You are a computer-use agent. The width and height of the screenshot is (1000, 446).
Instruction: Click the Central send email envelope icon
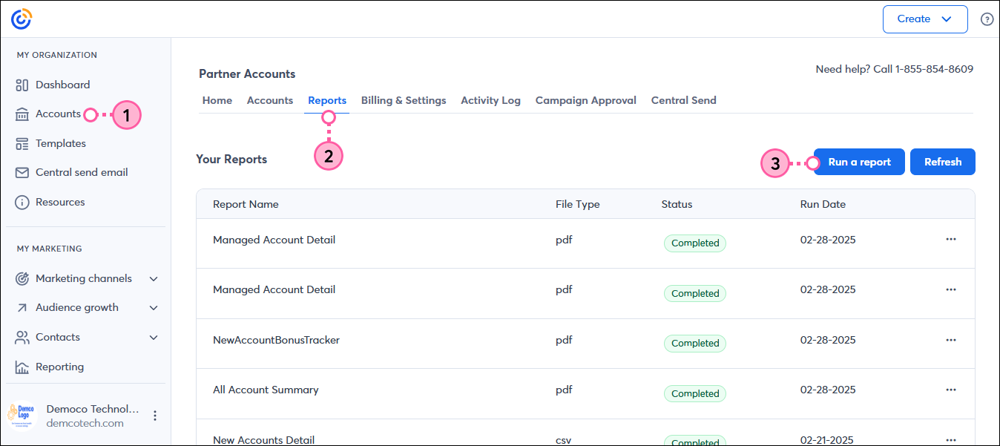pyautogui.click(x=22, y=172)
